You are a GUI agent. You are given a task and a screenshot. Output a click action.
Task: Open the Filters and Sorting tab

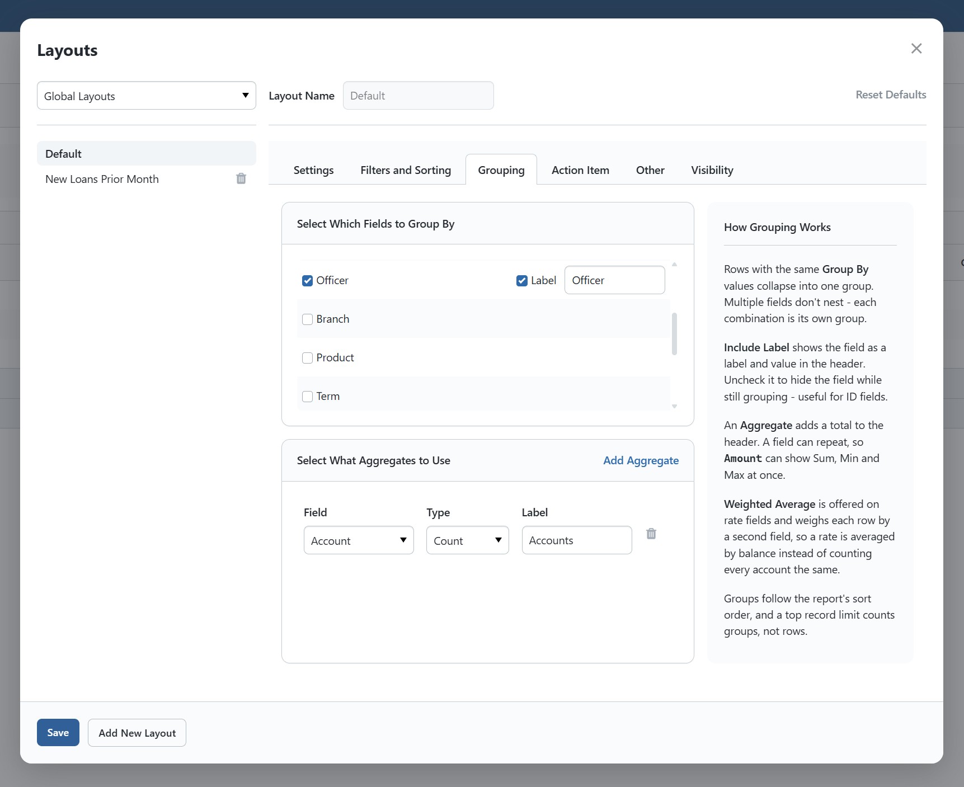pyautogui.click(x=406, y=170)
